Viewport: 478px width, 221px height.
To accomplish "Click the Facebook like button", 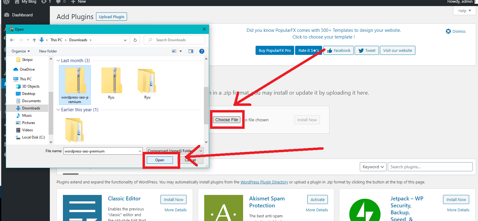I will pyautogui.click(x=339, y=50).
